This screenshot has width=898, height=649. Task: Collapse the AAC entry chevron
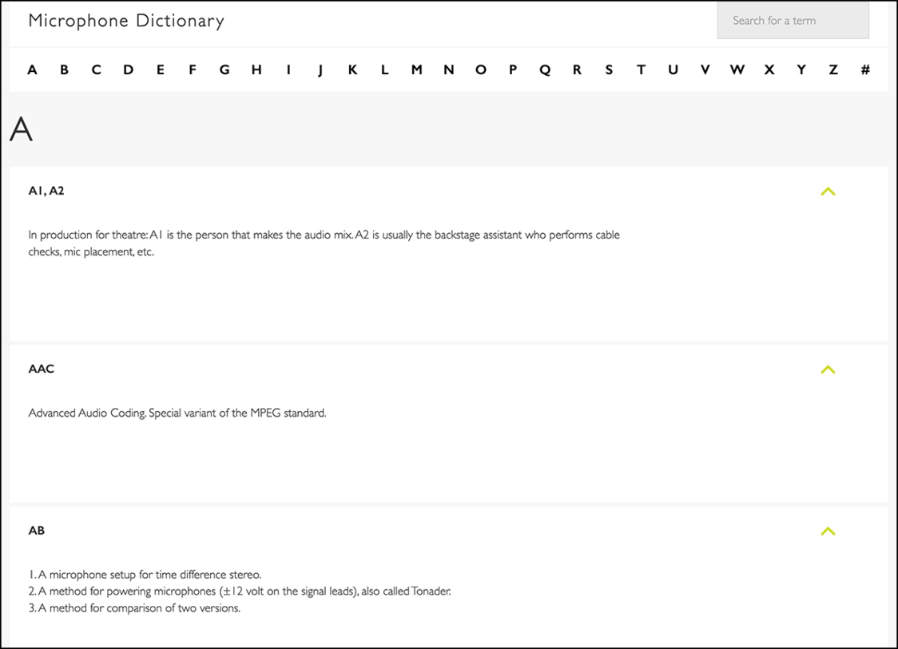[828, 370]
